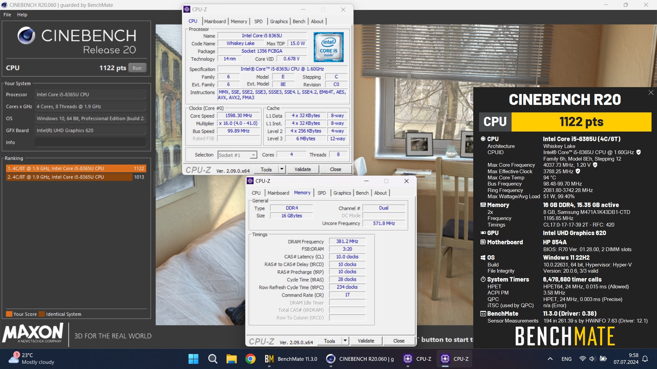Open weather widget showing 23°C
This screenshot has width=657, height=369.
pyautogui.click(x=31, y=359)
